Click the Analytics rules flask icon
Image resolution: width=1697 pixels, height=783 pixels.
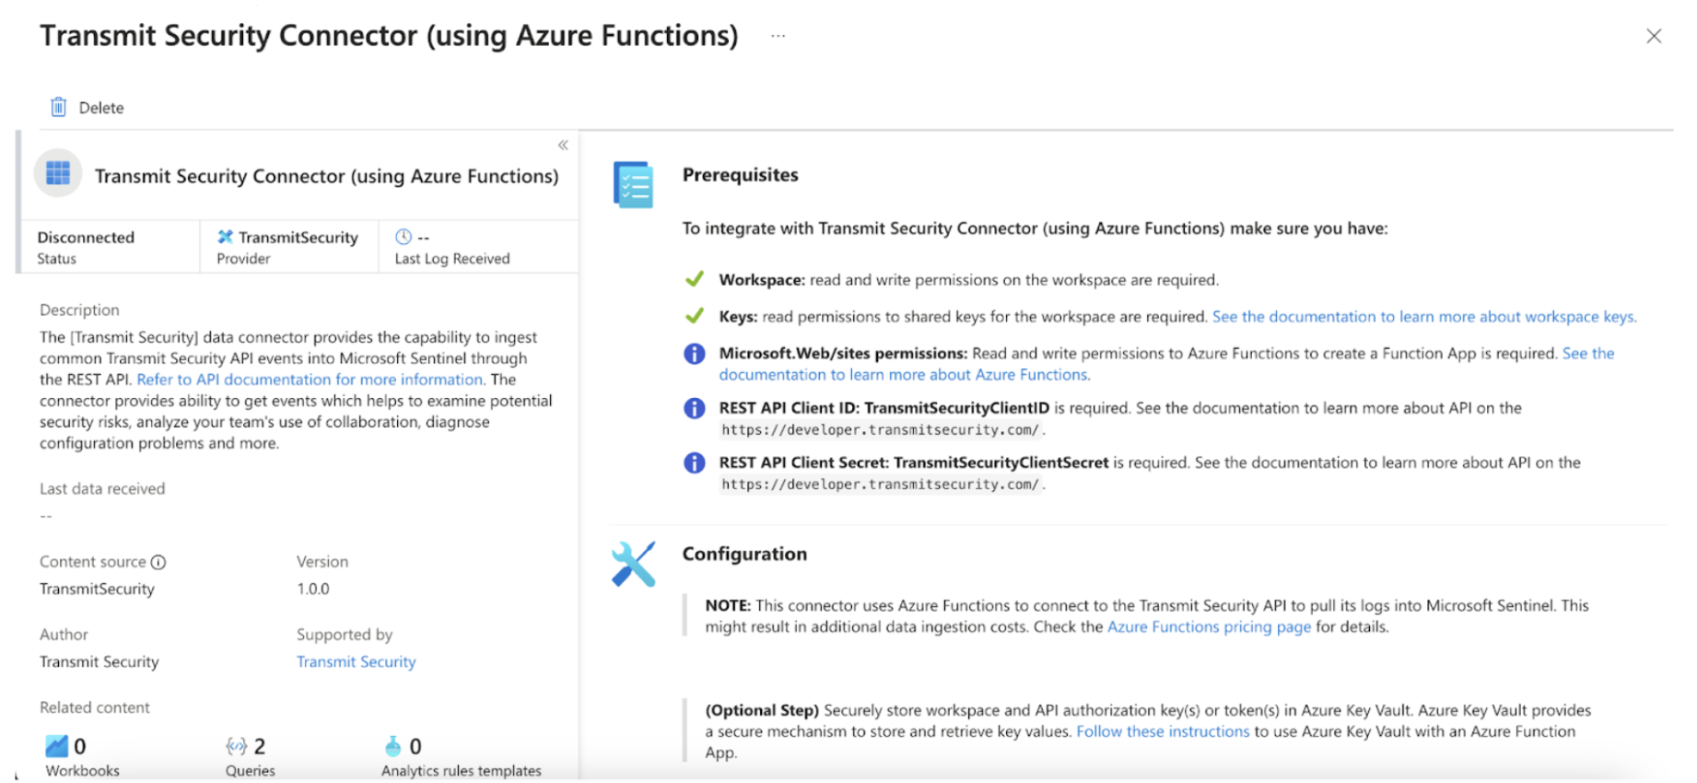pos(393,746)
